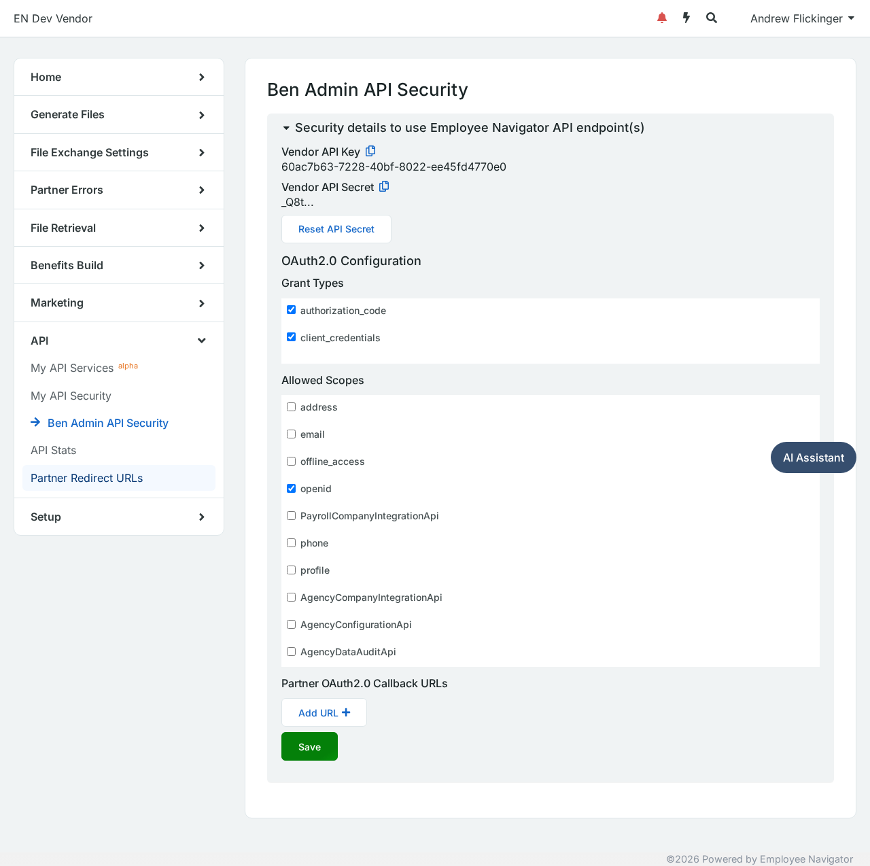Viewport: 870px width, 866px height.
Task: Uncheck the authorization_code grant type
Action: (291, 310)
